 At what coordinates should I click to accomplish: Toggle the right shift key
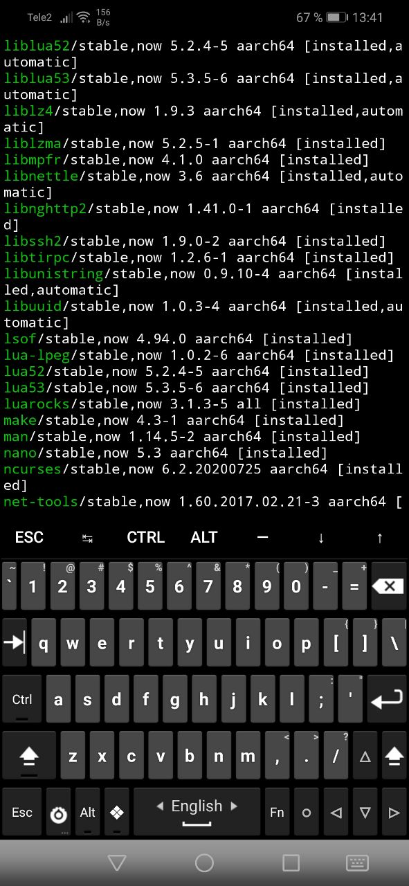tap(394, 756)
